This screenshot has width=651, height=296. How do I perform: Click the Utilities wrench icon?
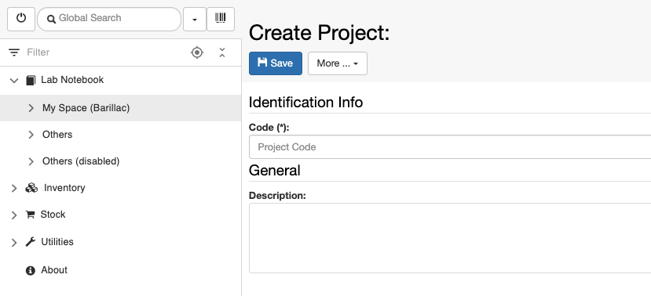click(x=31, y=242)
